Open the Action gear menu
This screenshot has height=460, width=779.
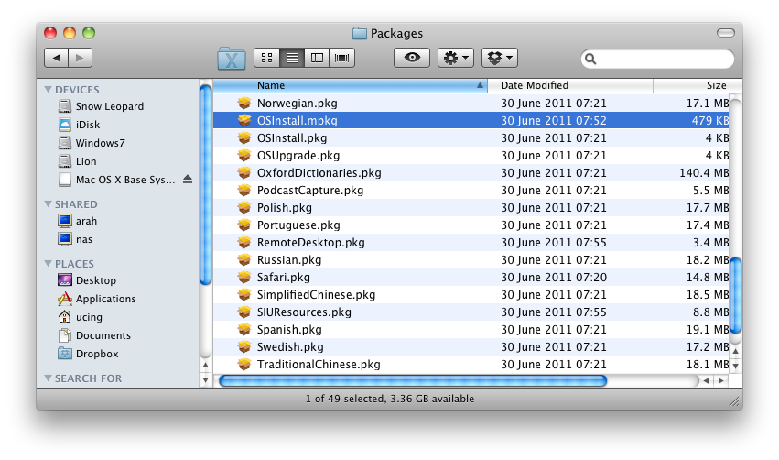tap(456, 58)
